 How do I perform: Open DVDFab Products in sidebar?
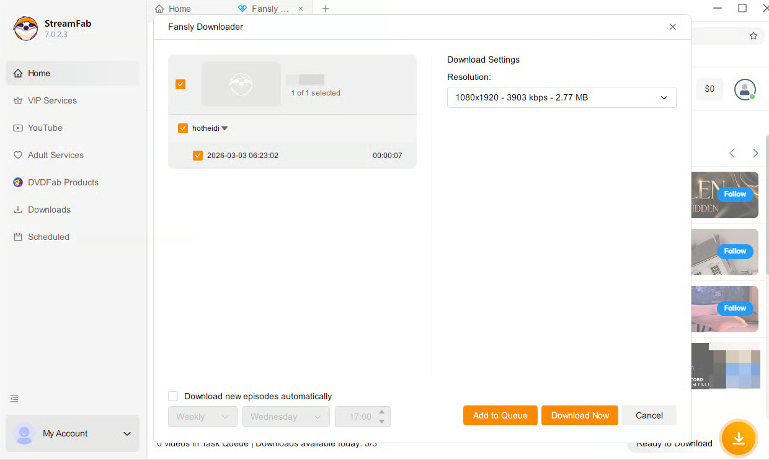[x=73, y=182]
